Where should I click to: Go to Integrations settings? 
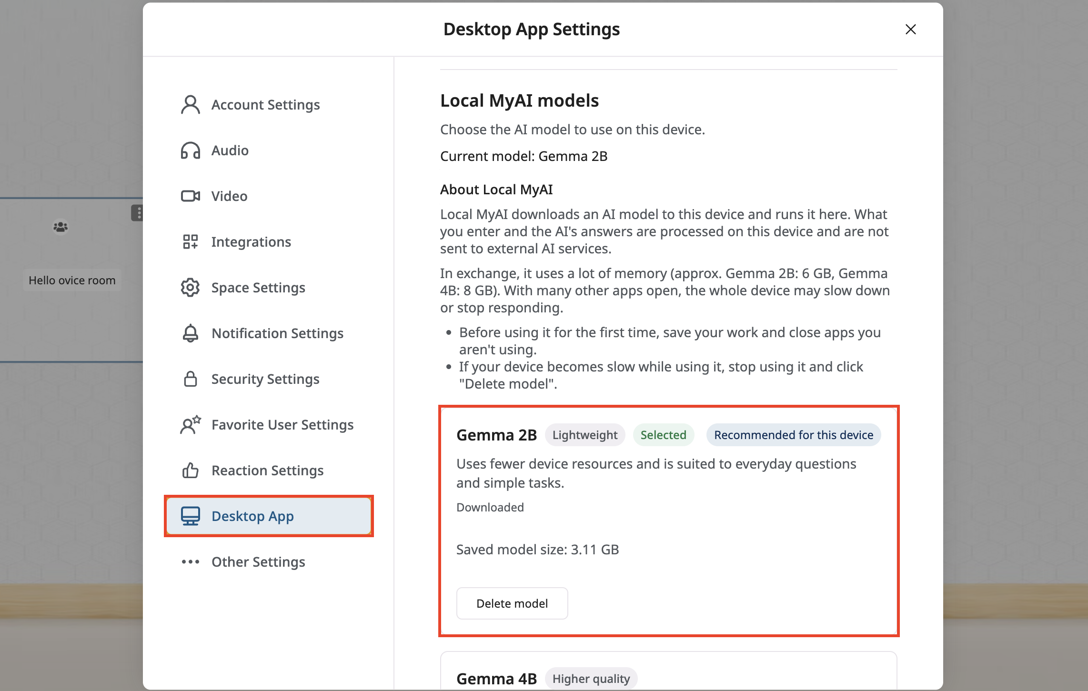(x=269, y=242)
